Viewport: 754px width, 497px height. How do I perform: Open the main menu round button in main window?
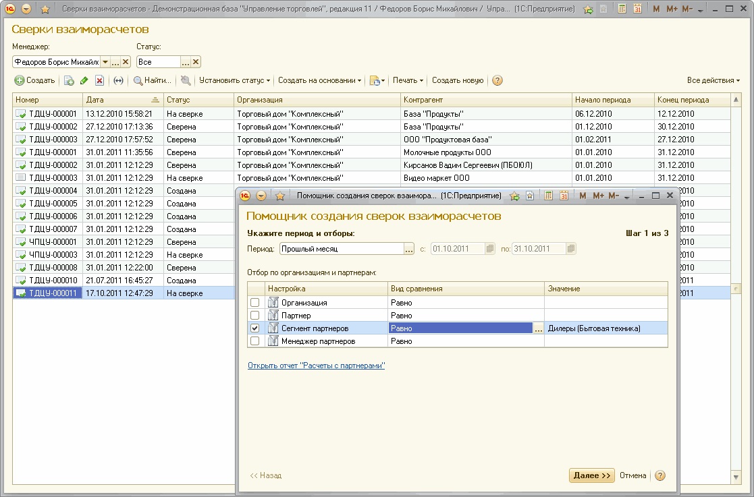26,9
